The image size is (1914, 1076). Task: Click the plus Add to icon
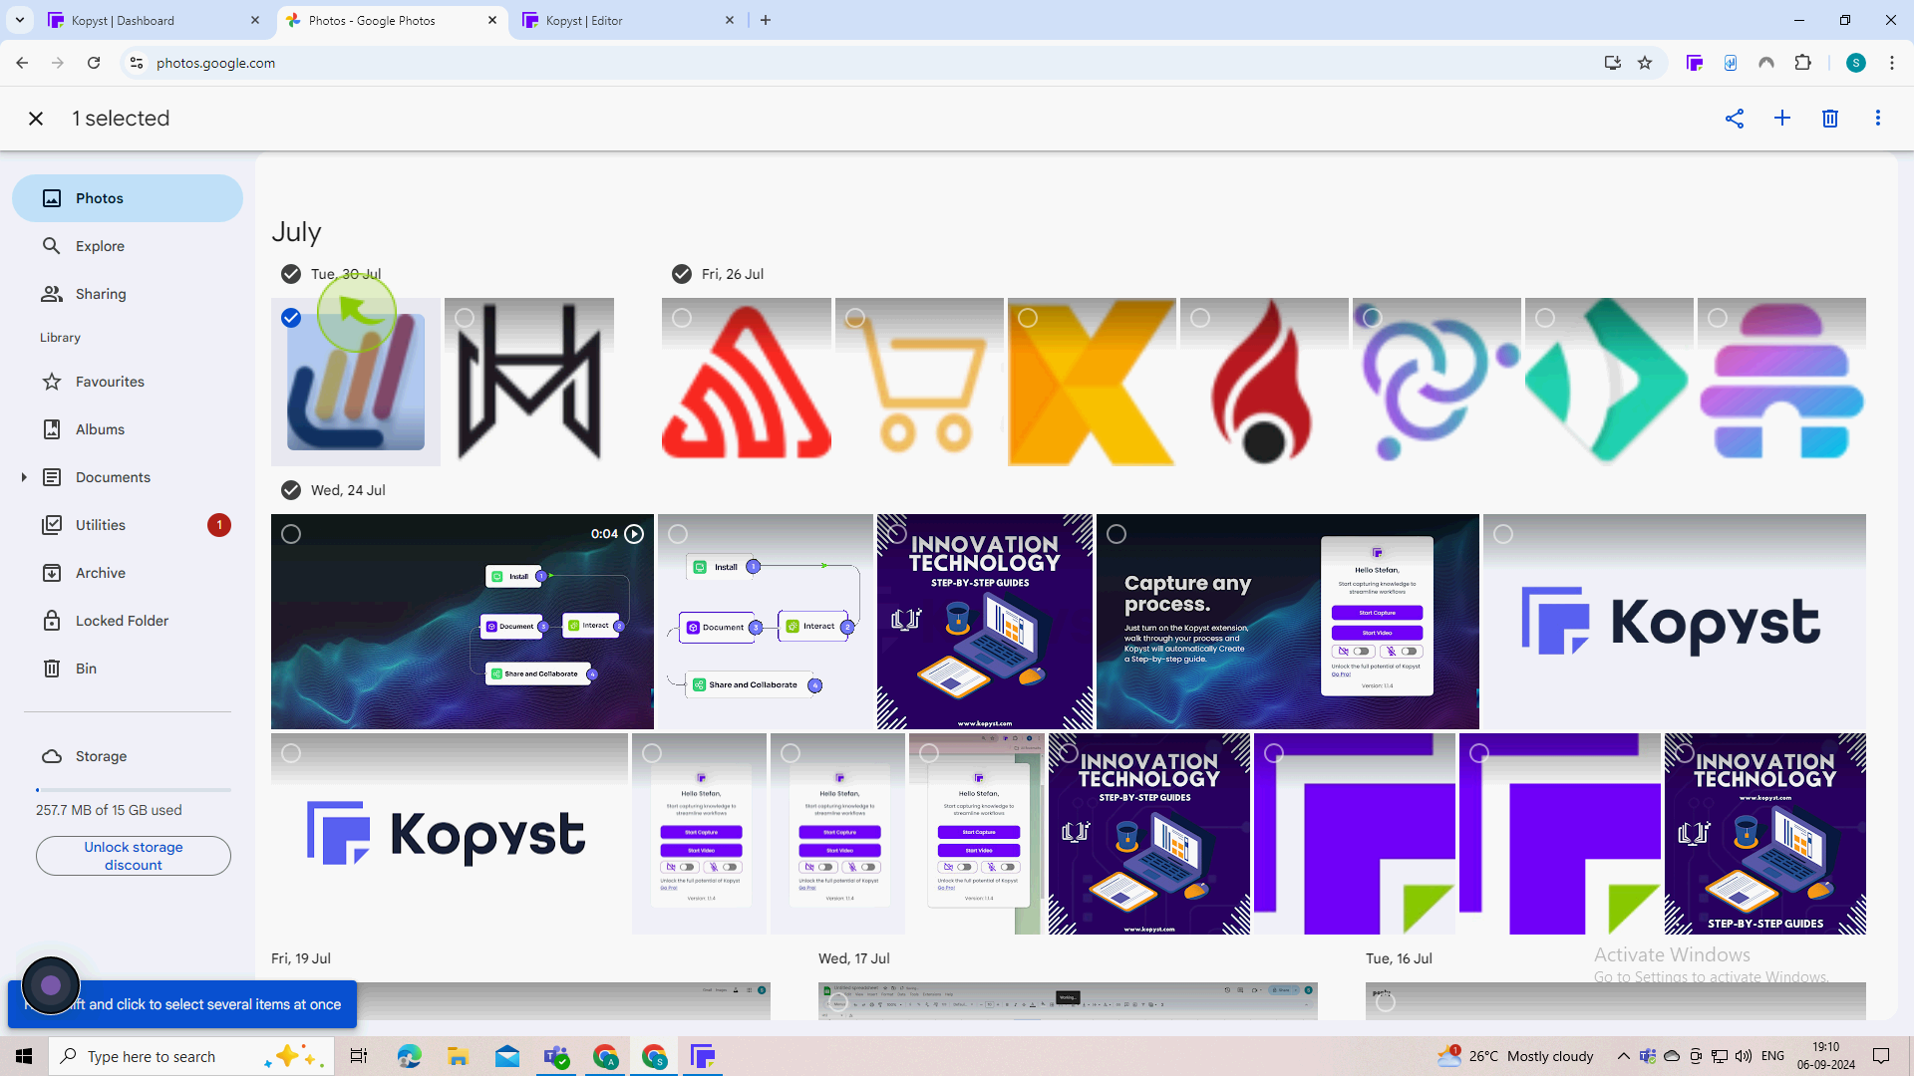pos(1782,119)
